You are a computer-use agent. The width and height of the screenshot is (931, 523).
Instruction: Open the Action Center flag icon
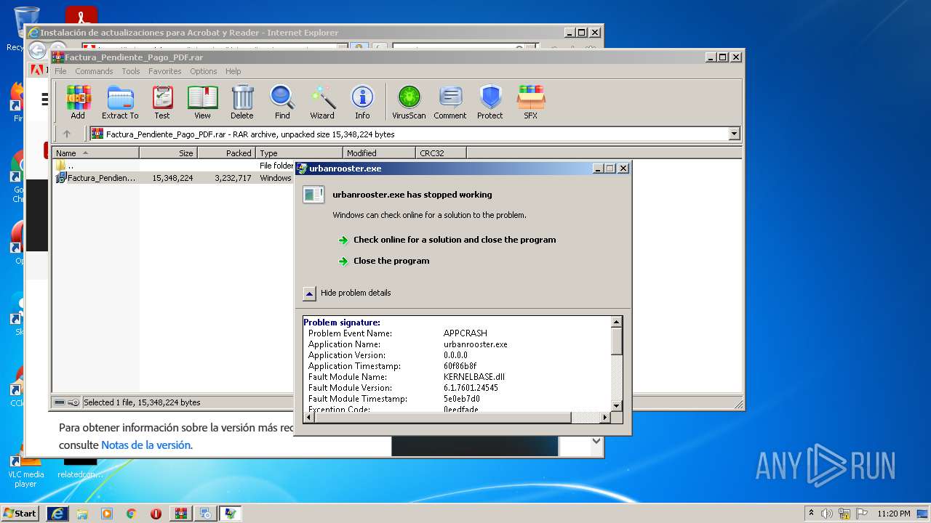860,514
